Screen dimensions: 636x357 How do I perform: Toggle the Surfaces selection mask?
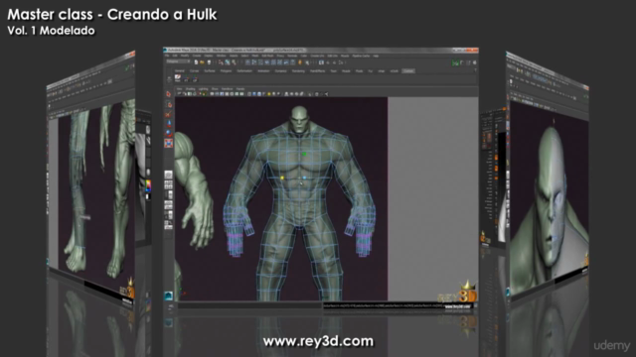[x=267, y=62]
